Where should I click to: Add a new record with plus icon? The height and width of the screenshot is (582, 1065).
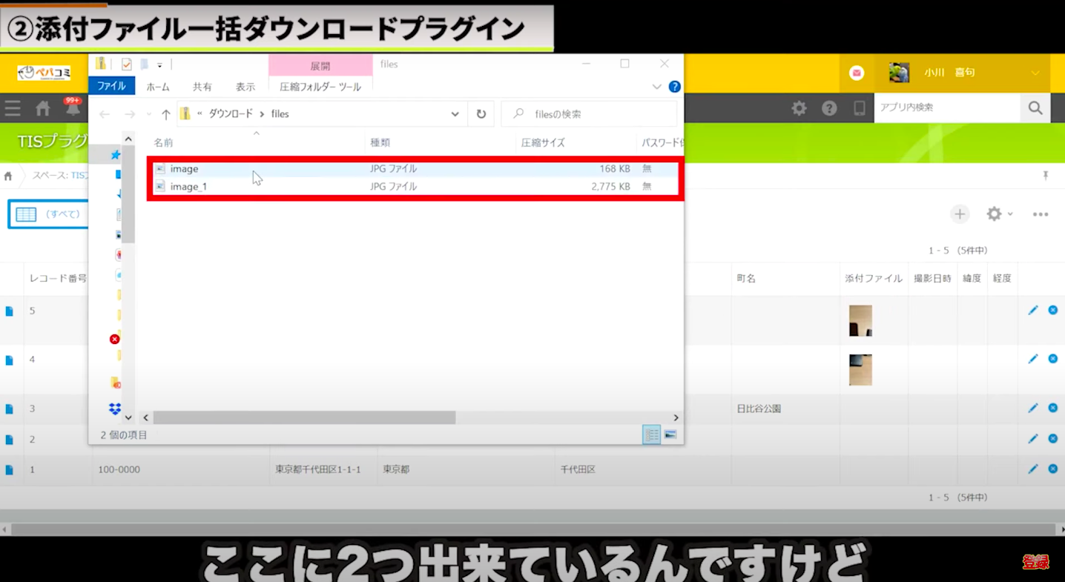tap(960, 214)
